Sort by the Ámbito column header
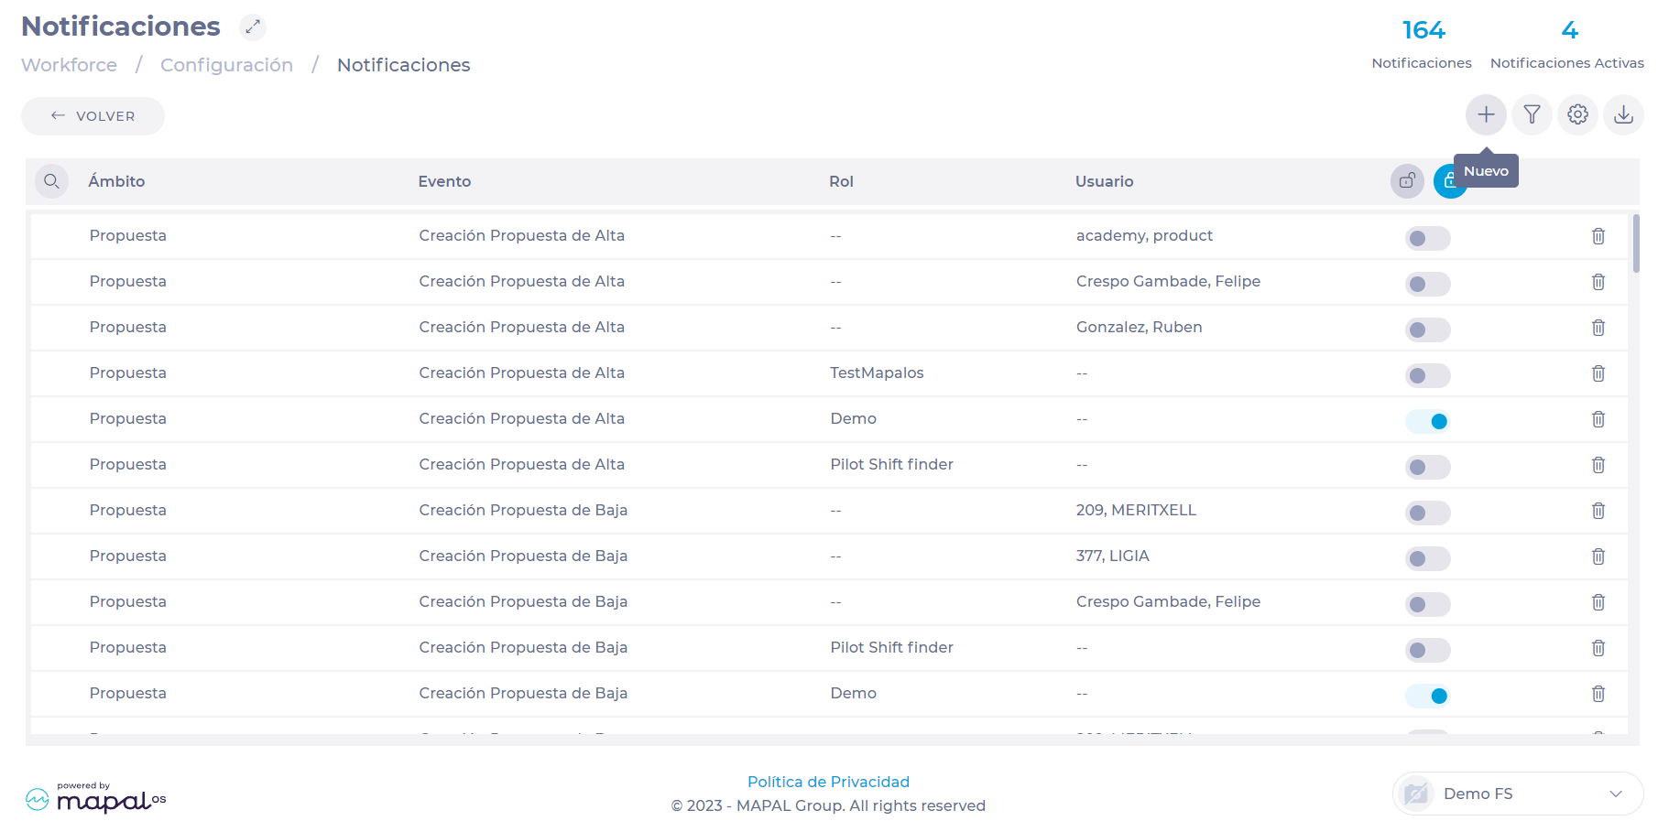 point(116,181)
